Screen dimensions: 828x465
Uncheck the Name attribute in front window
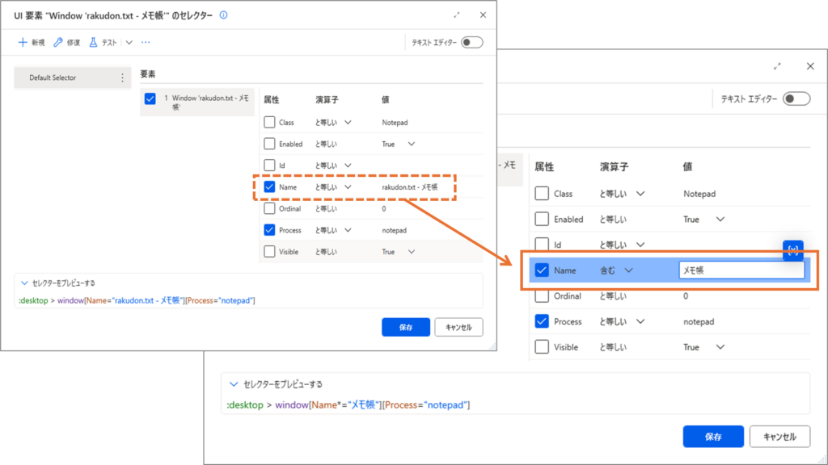(x=542, y=270)
